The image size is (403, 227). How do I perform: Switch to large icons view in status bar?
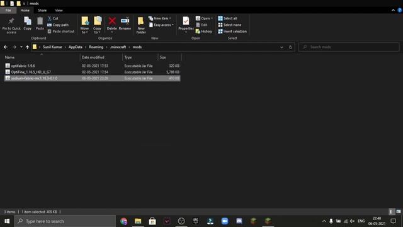[x=399, y=212]
